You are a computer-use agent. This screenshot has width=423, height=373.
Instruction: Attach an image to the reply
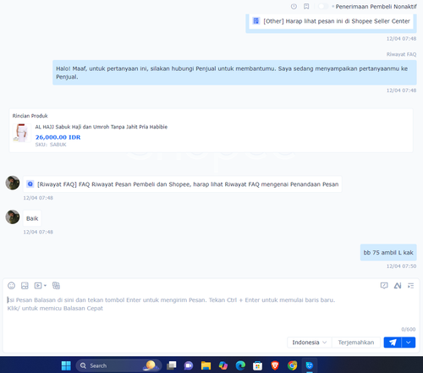pos(25,286)
